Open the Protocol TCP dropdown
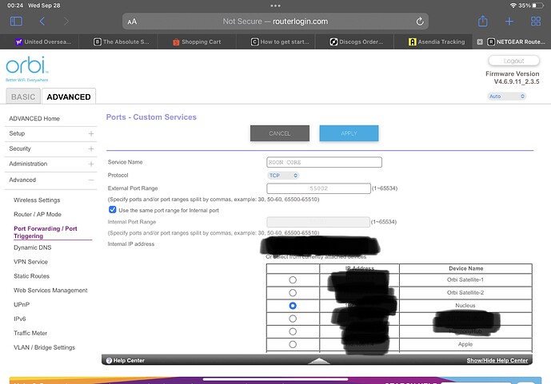Viewport: 551px width, 384px height. coord(283,176)
